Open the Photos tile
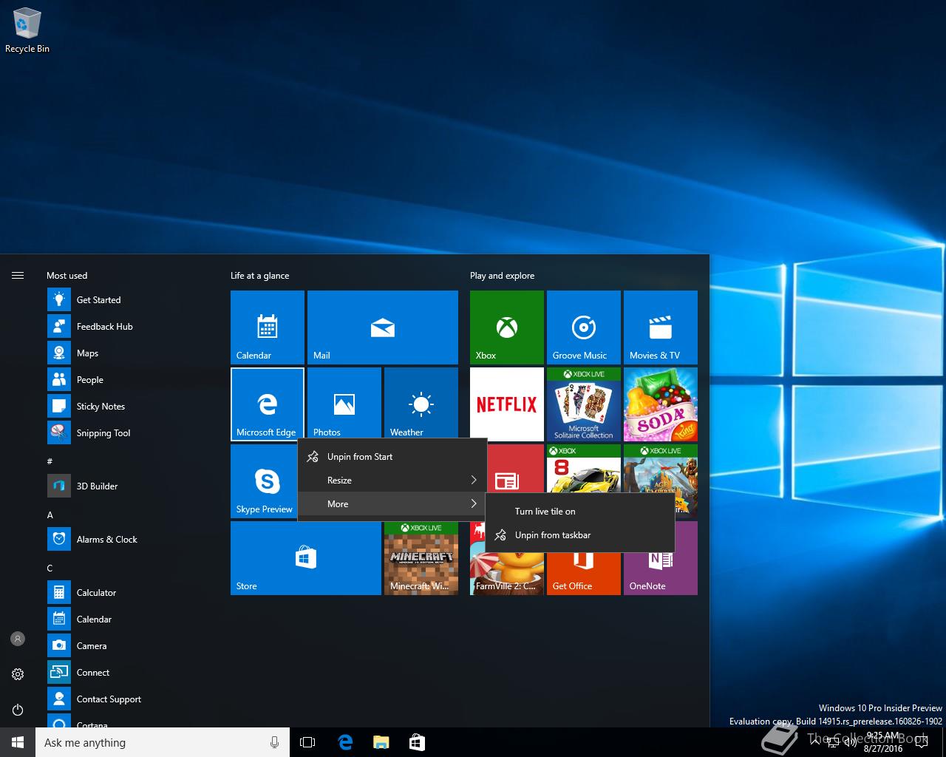 pos(344,403)
